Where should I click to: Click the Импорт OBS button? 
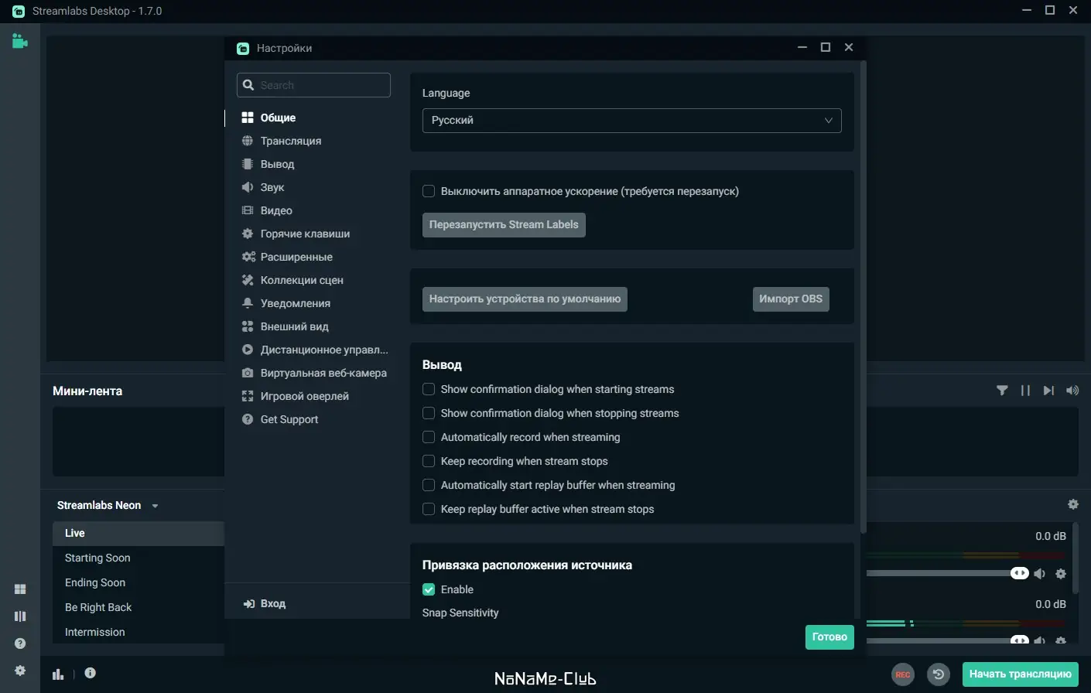[791, 299]
